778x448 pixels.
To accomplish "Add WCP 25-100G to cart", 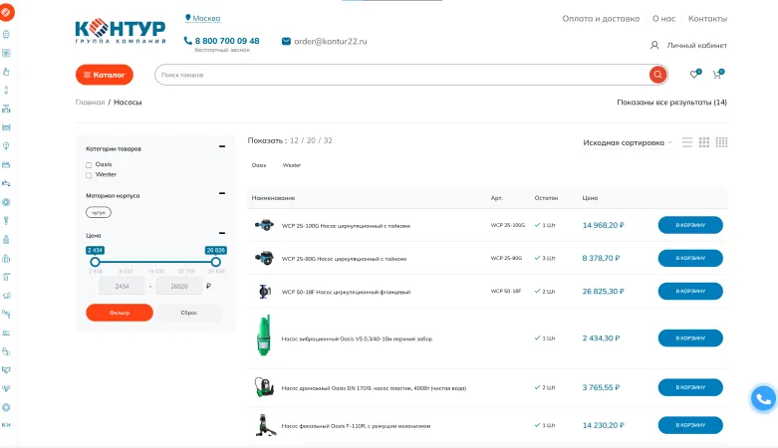I will coord(690,225).
